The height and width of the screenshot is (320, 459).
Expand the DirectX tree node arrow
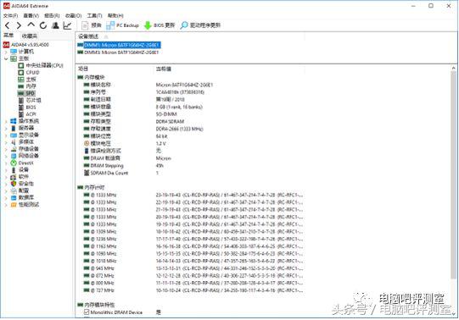pyautogui.click(x=6, y=163)
